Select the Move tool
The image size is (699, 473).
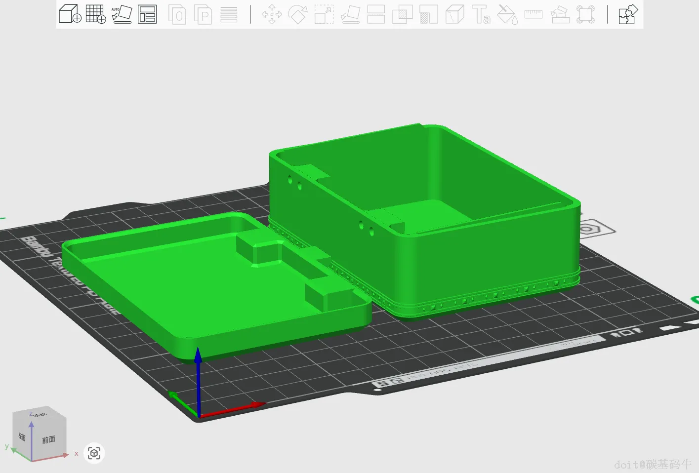coord(272,14)
